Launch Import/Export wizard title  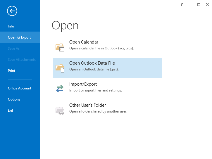pos(83,84)
